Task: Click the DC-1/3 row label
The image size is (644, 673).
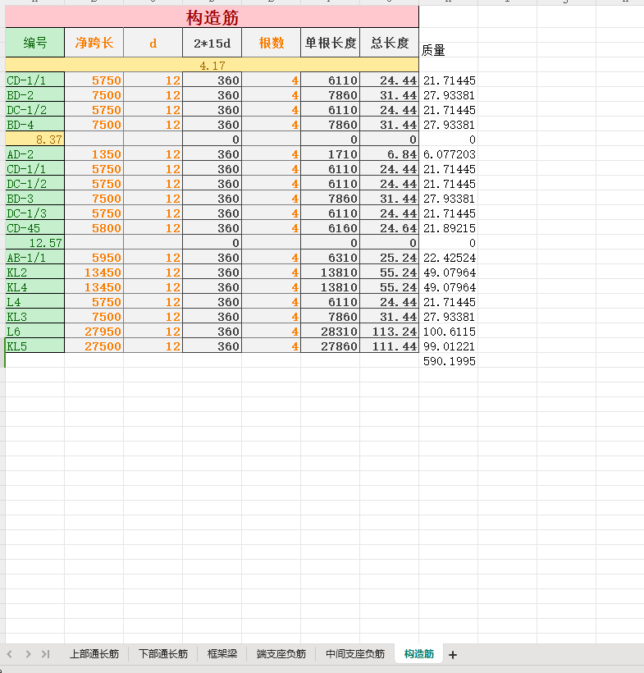Action: [x=34, y=213]
